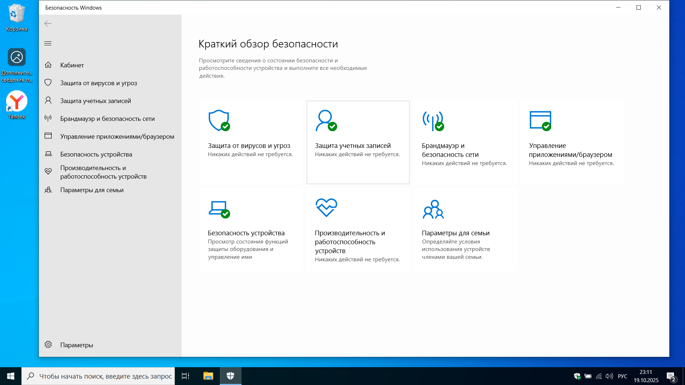The width and height of the screenshot is (685, 385).
Task: Click the firewall antenna tile icon
Action: 433,120
